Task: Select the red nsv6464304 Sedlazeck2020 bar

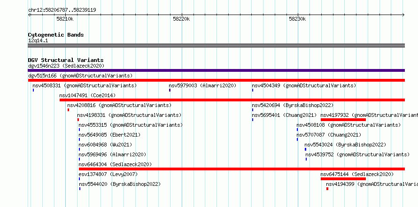Action: [242, 169]
